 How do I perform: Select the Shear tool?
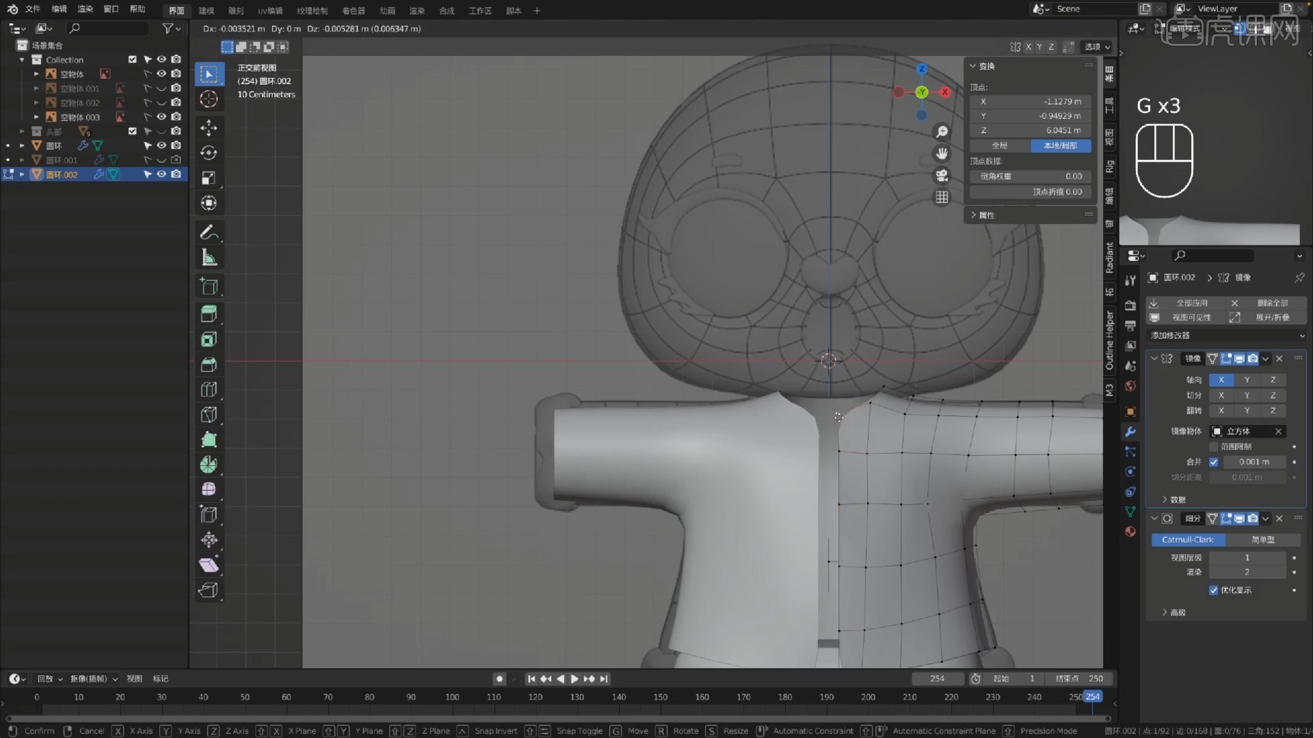pos(209,565)
